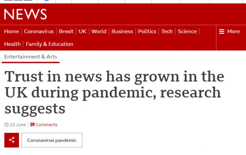
Task: Click the BBC NEWS logo
Action: point(26,14)
